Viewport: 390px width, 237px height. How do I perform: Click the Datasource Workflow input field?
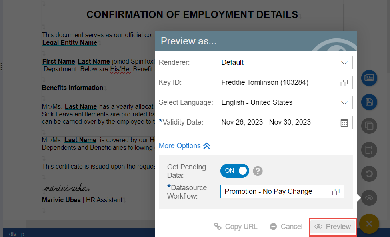point(276,192)
